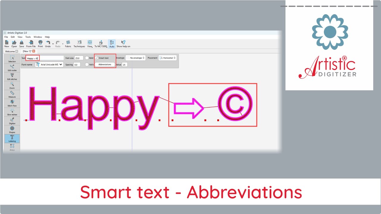The height and width of the screenshot is (214, 381).
Task: Expand the Redo history arrow
Action: (x=63, y=44)
